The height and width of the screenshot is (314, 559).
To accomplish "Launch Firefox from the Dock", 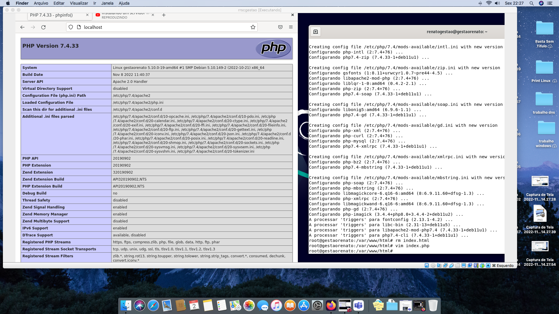I will click(x=331, y=306).
